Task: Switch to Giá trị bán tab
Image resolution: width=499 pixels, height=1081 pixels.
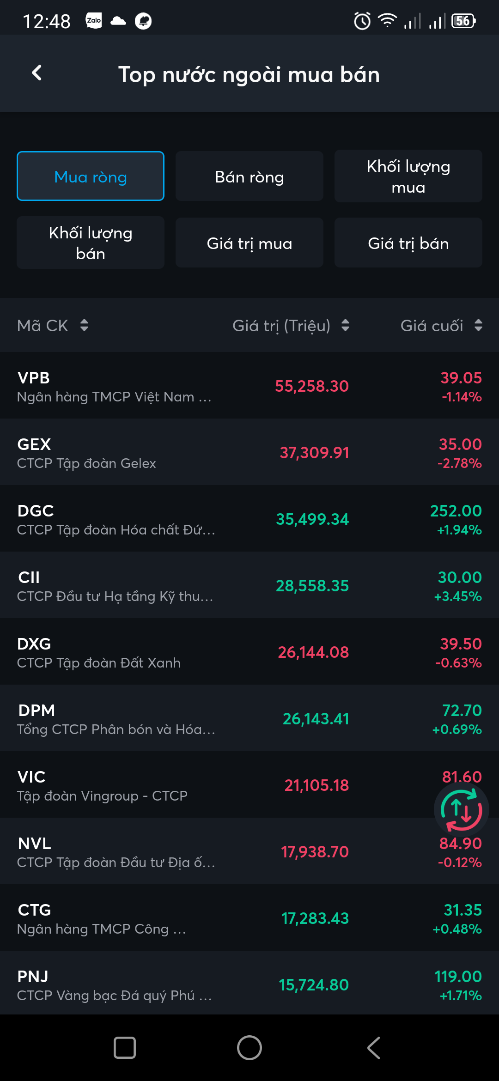Action: click(x=408, y=243)
